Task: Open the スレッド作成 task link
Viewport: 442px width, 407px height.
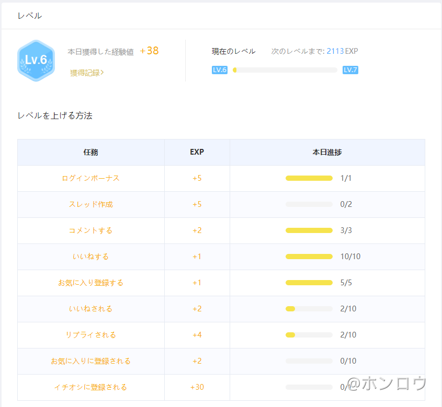Action: 90,204
